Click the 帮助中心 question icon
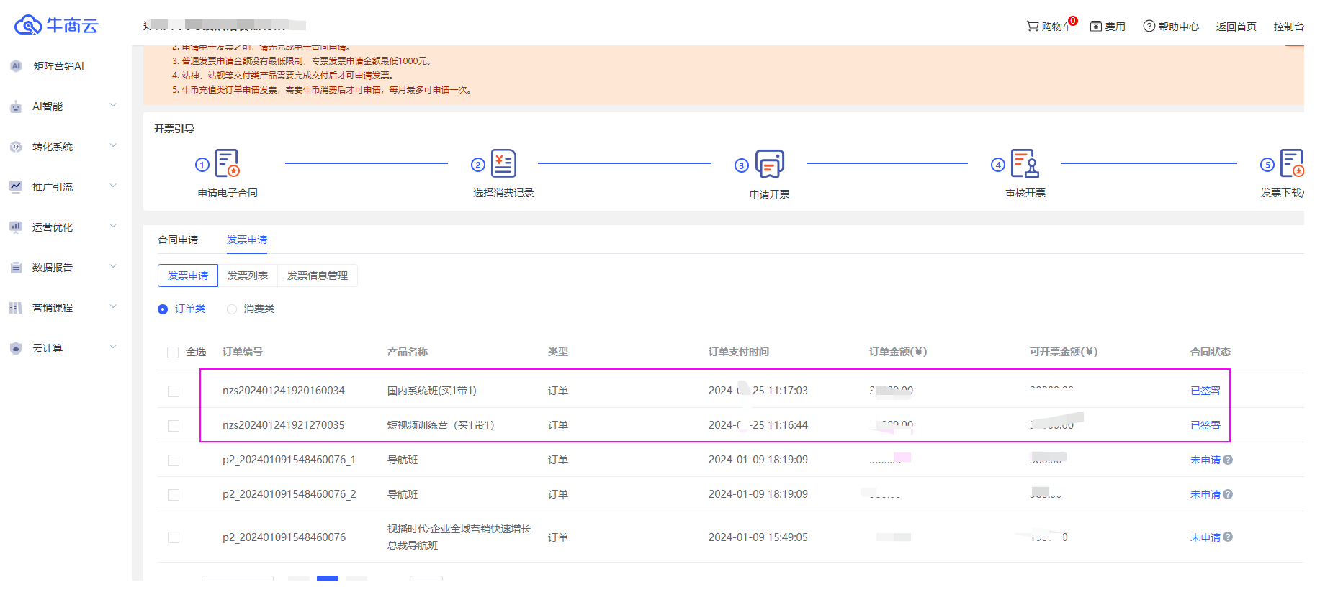The width and height of the screenshot is (1338, 605). tap(1149, 26)
